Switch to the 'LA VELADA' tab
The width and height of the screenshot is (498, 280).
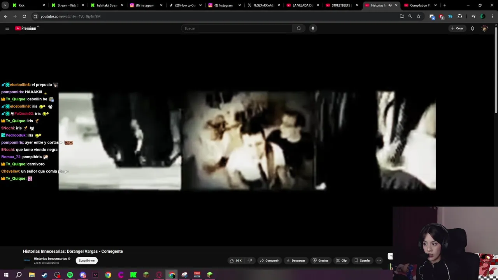tap(302, 5)
